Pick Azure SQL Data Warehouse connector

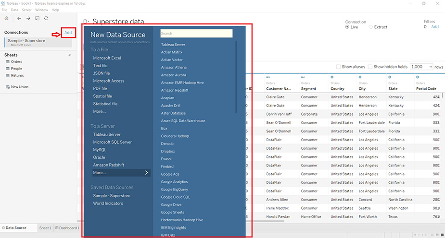click(183, 121)
